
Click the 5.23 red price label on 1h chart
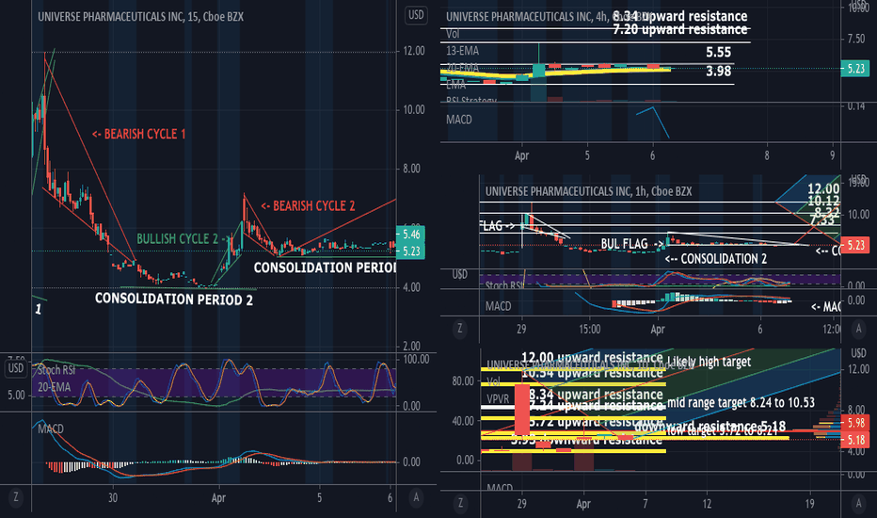tap(855, 245)
